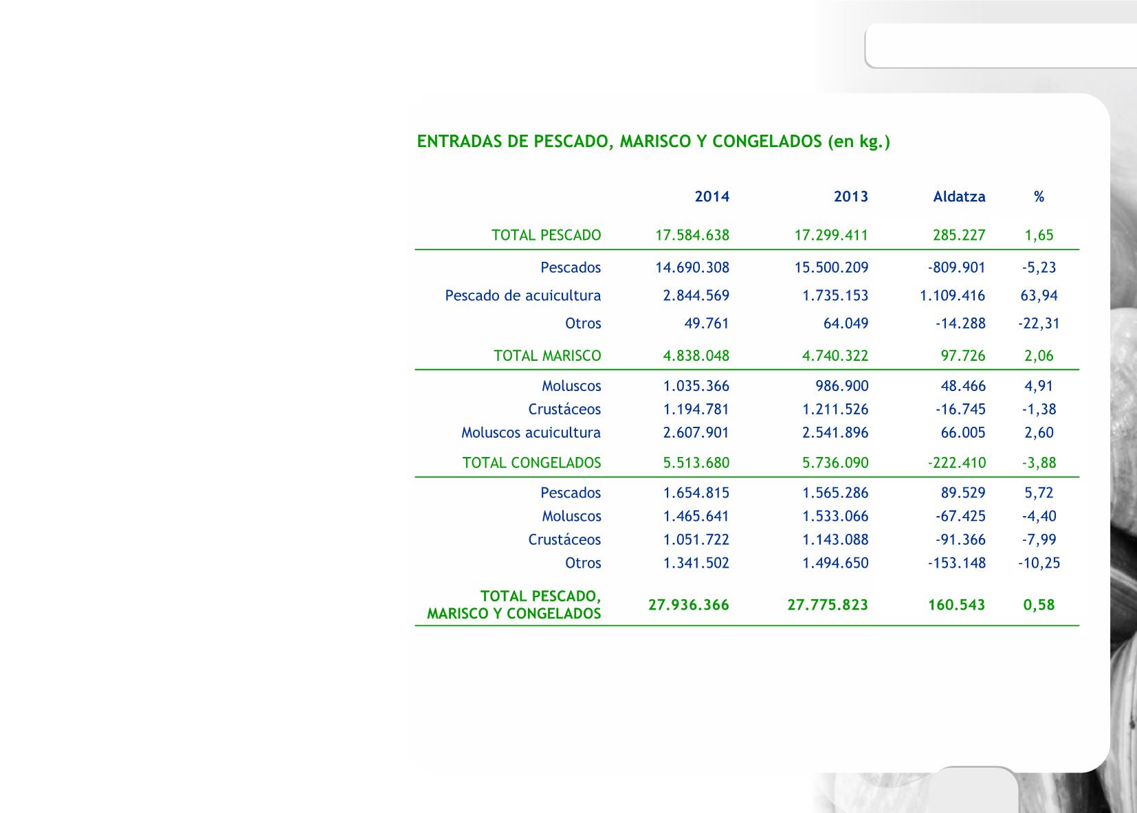Click the value 49.761
The image size is (1137, 813).
(x=707, y=323)
